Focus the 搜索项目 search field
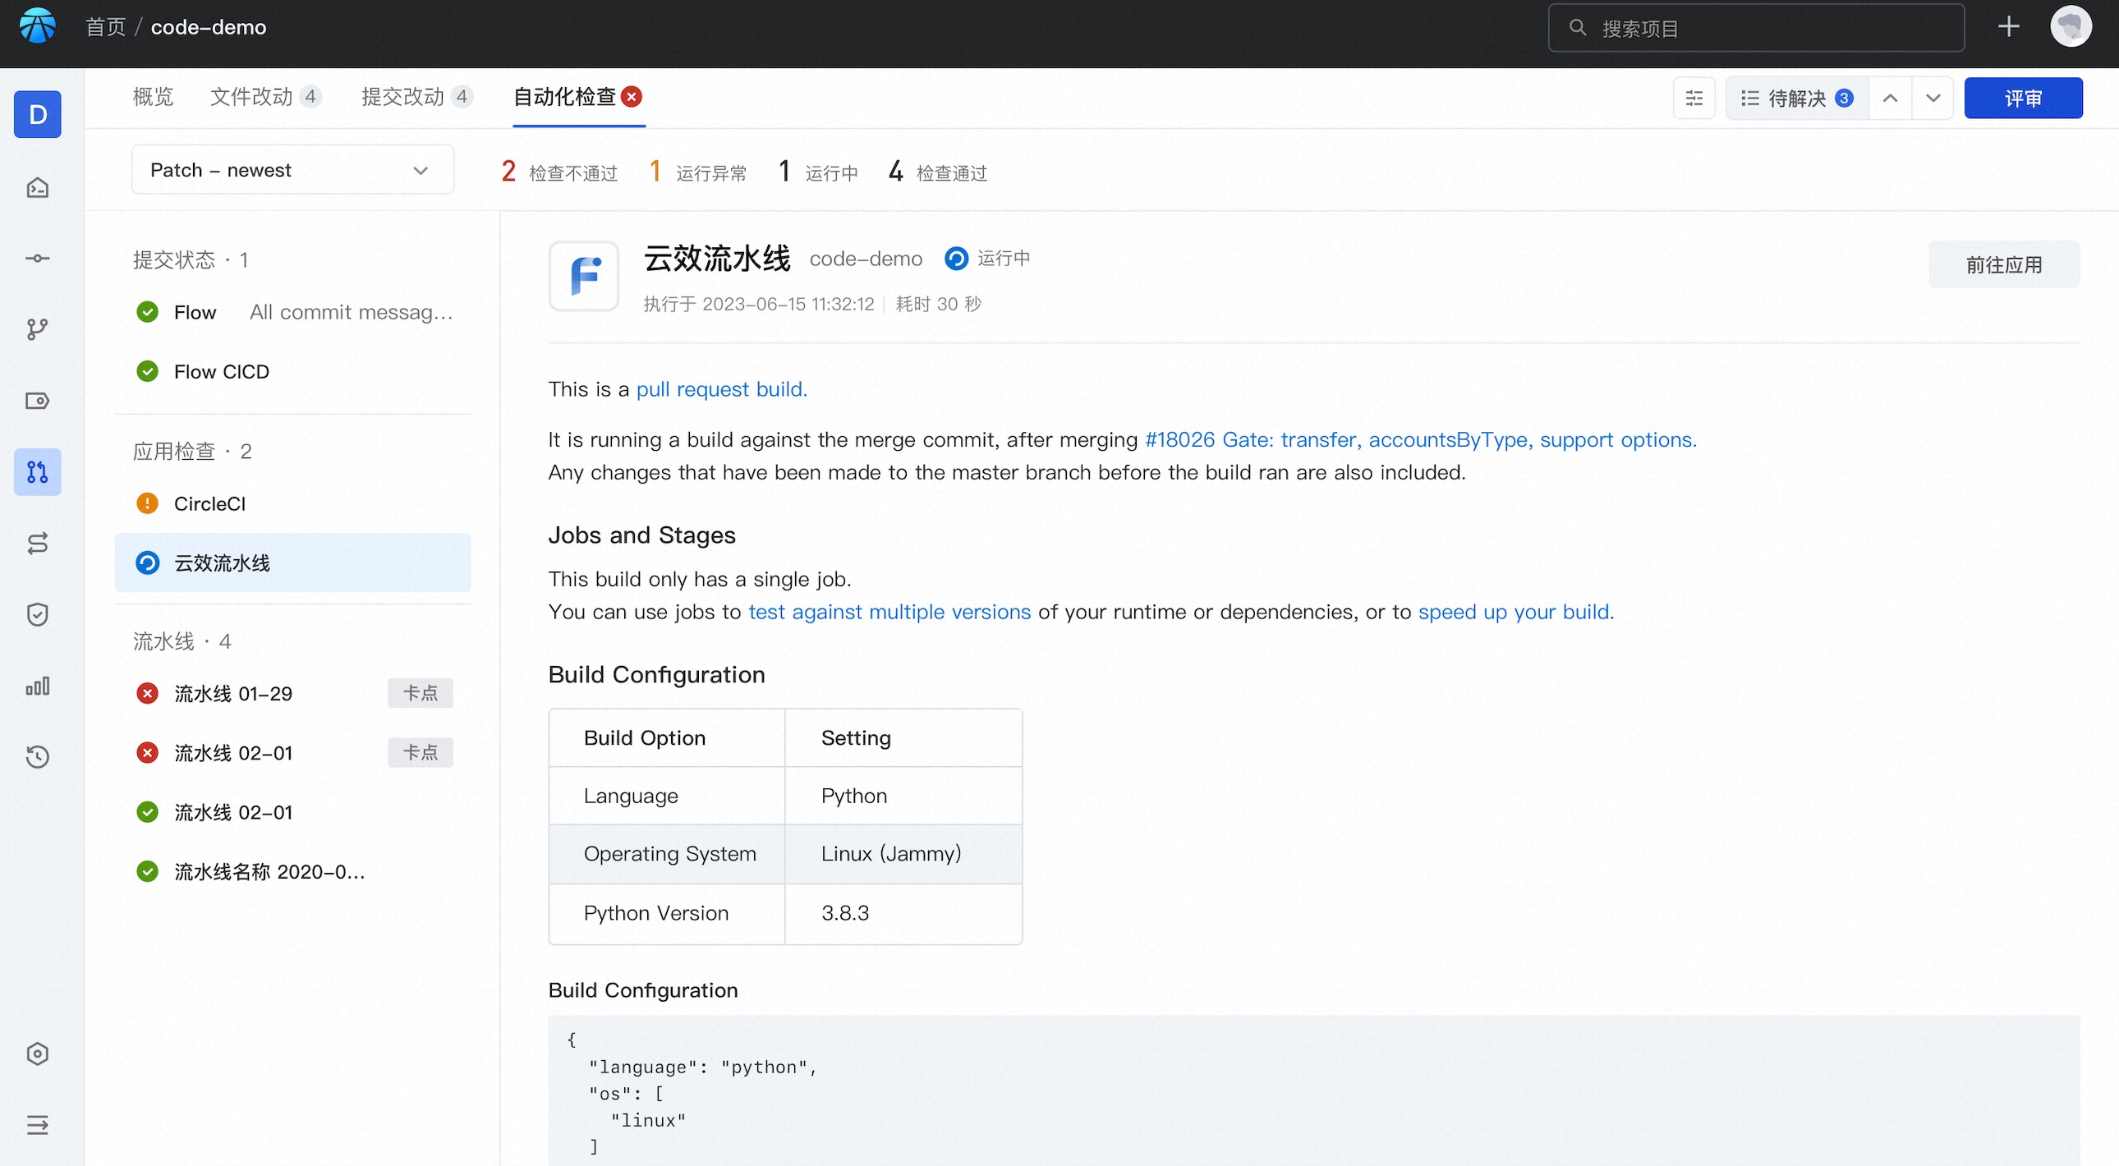The image size is (2119, 1166). click(x=1755, y=28)
